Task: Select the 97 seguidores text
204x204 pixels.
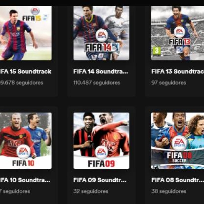Action: [x=169, y=83]
